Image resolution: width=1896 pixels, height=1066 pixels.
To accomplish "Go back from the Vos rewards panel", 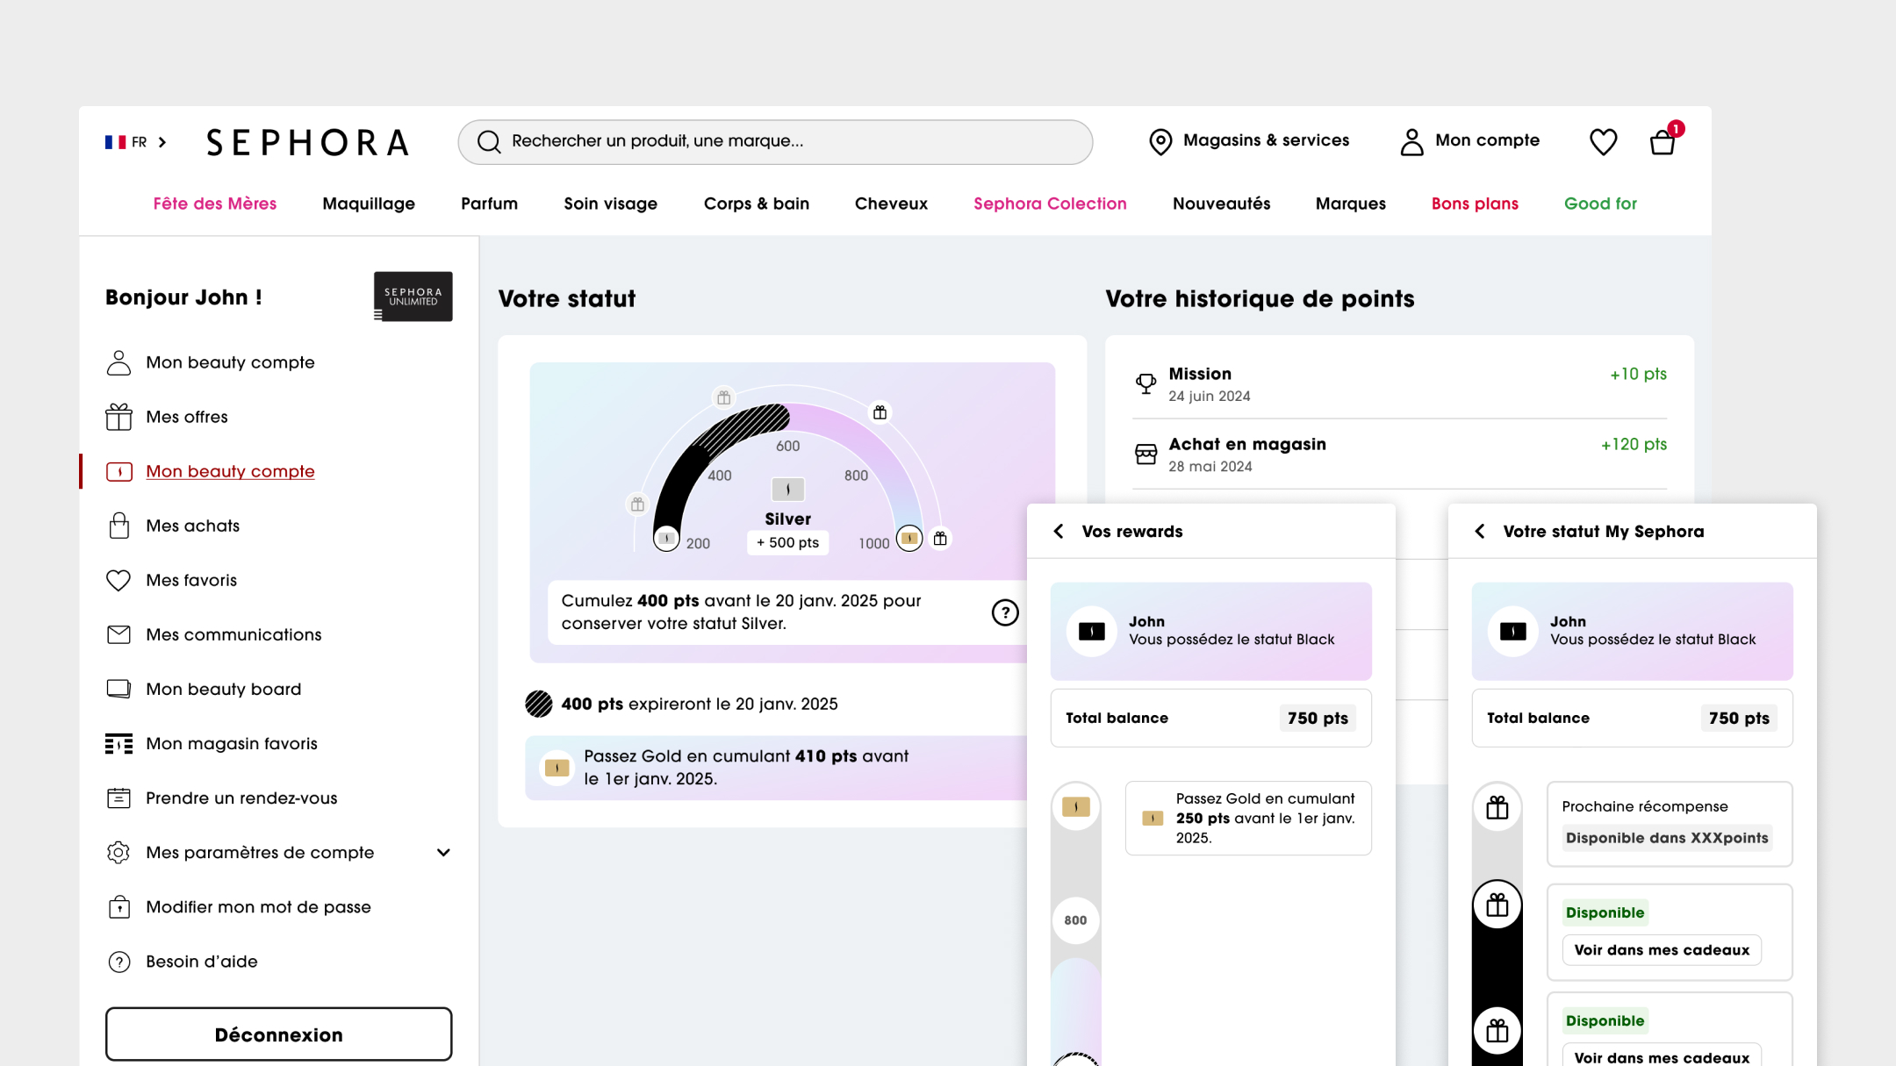I will point(1059,531).
